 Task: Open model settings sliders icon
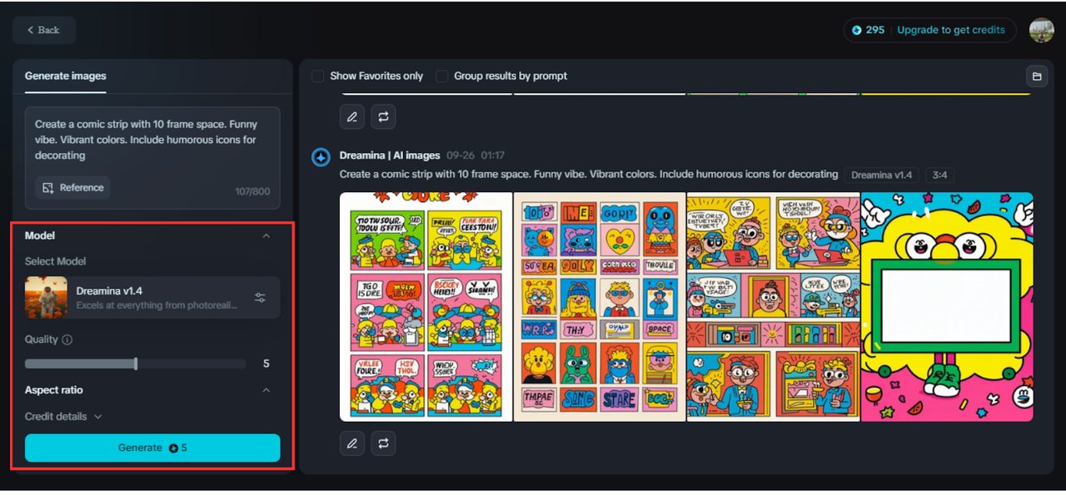tap(261, 298)
